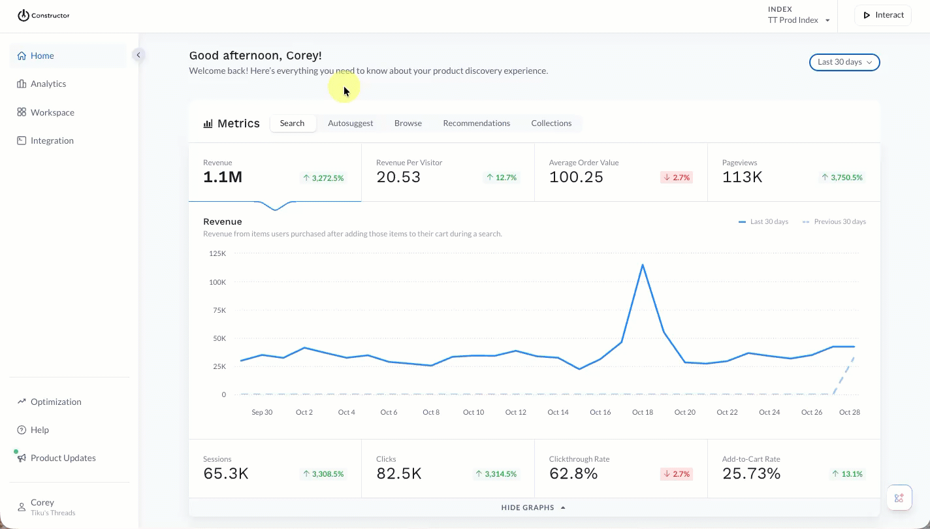
Task: Open Product Updates in the sidebar
Action: click(68, 458)
